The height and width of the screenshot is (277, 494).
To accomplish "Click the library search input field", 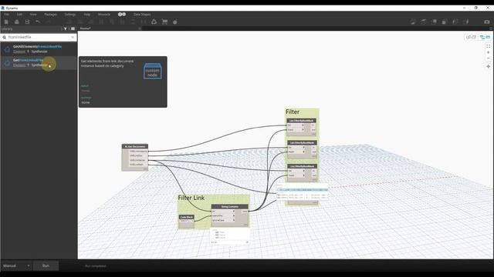I will click(39, 37).
